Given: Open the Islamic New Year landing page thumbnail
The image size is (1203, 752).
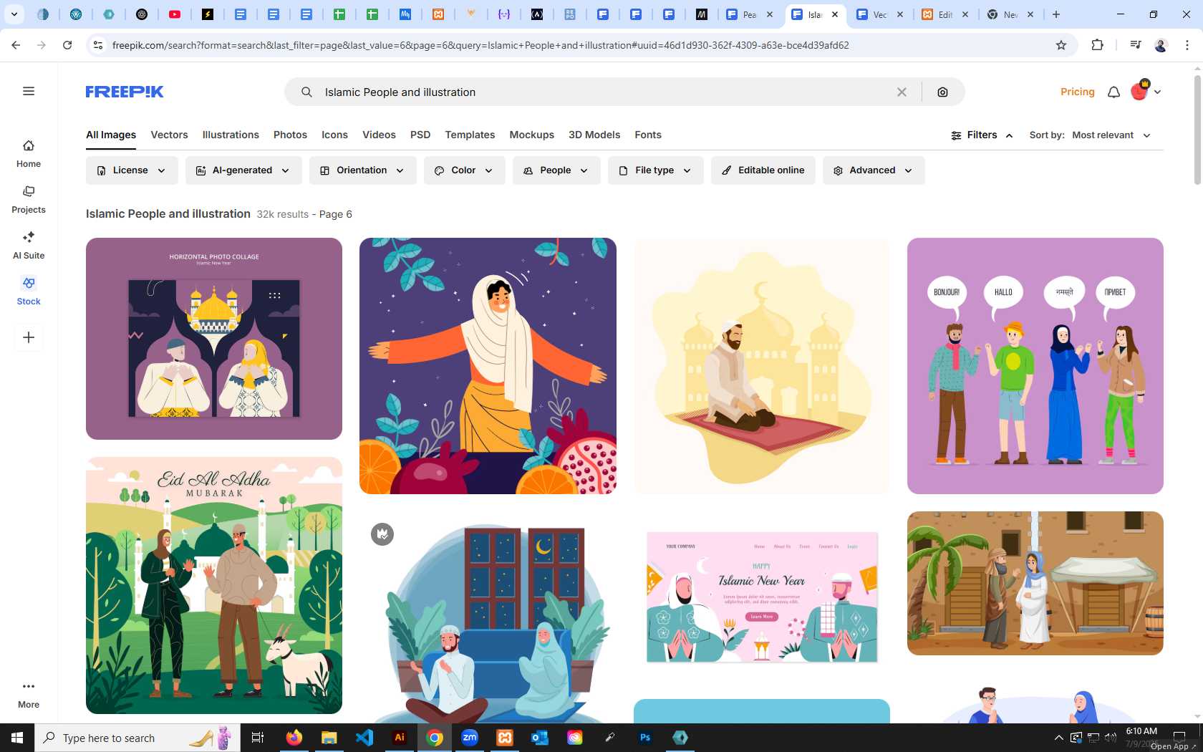Looking at the screenshot, I should pos(761,597).
